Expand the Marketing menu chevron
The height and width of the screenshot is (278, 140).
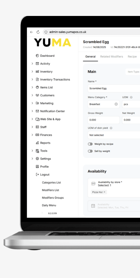coord(32,103)
